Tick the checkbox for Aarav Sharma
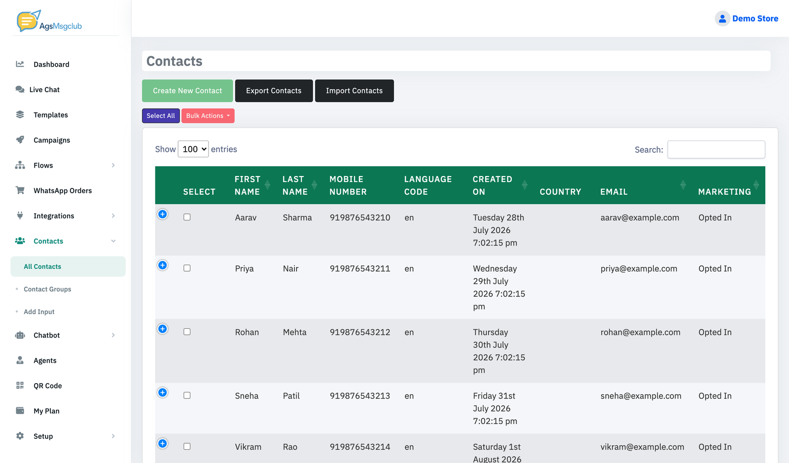 187,217
